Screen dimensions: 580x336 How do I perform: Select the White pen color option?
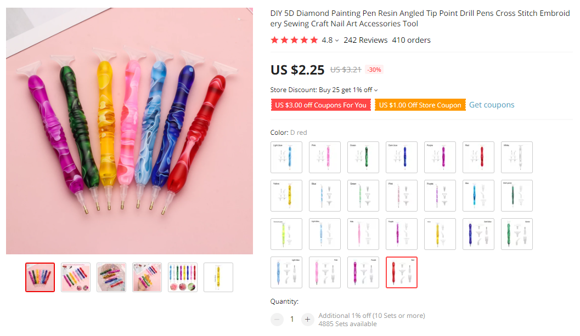[x=517, y=157]
